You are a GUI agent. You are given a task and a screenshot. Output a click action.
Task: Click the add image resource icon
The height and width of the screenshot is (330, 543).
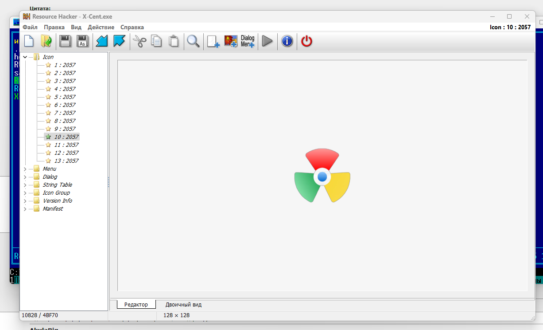231,41
